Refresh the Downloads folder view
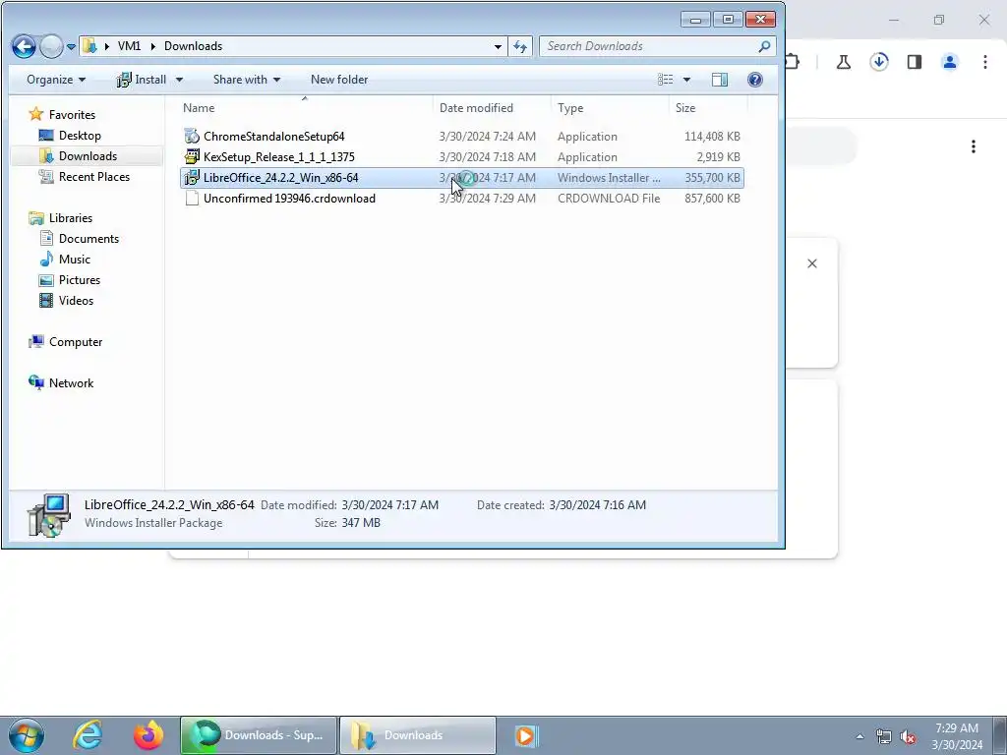 click(x=520, y=46)
